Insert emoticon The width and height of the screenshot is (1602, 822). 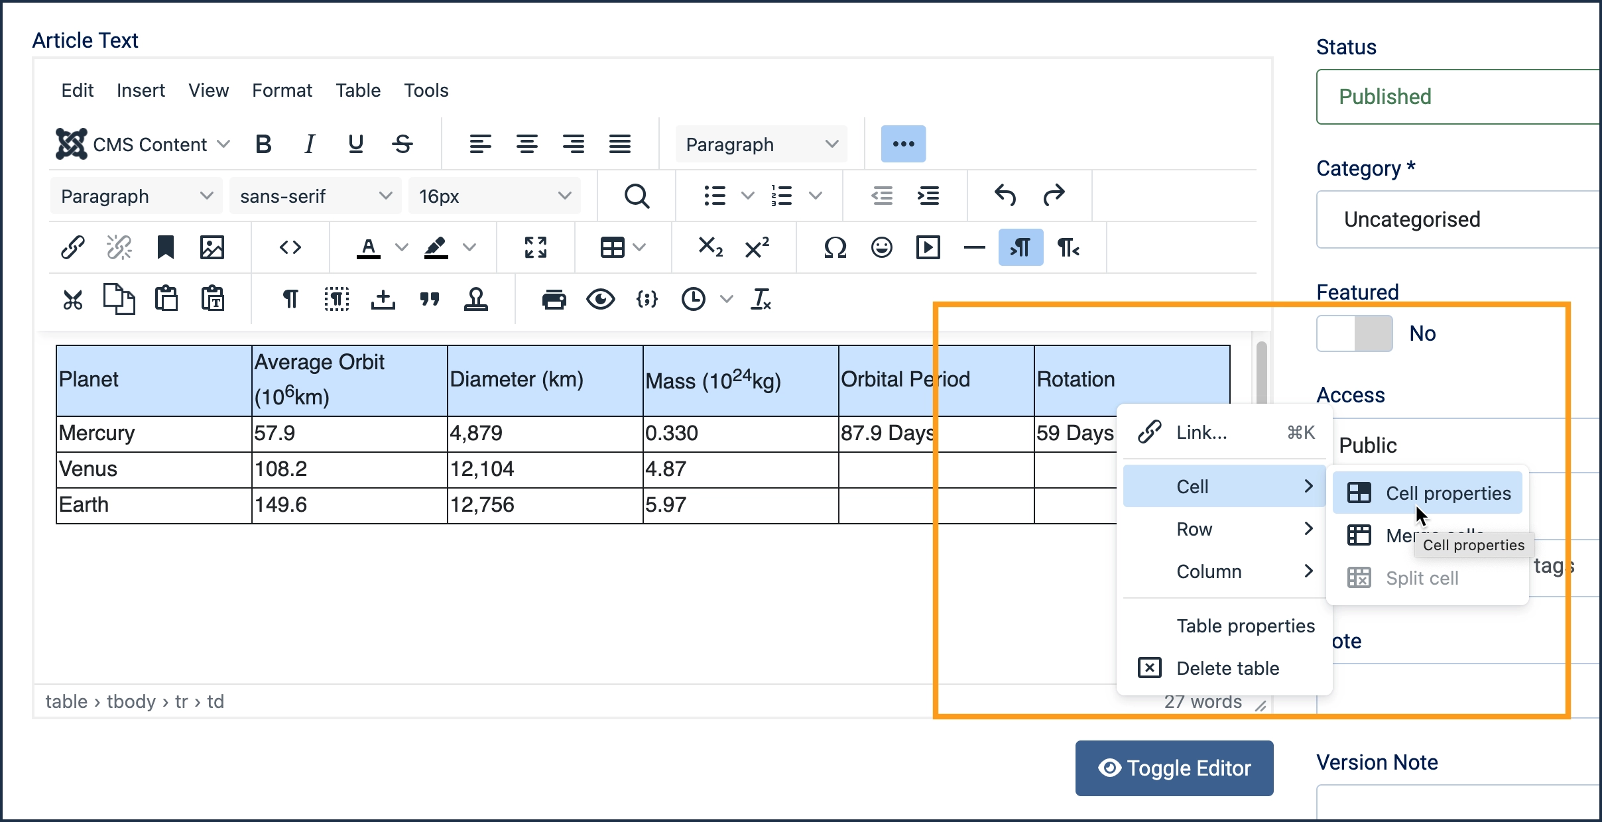click(x=882, y=247)
